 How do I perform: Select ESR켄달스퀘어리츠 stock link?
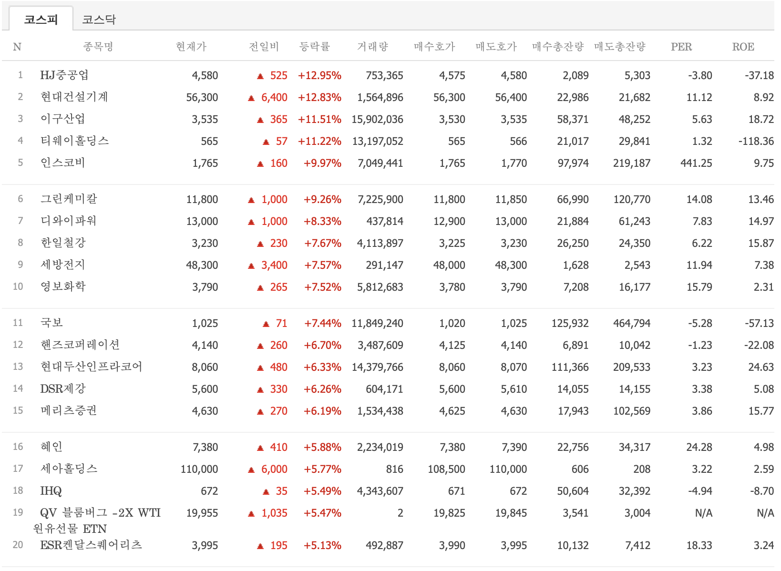[91, 545]
